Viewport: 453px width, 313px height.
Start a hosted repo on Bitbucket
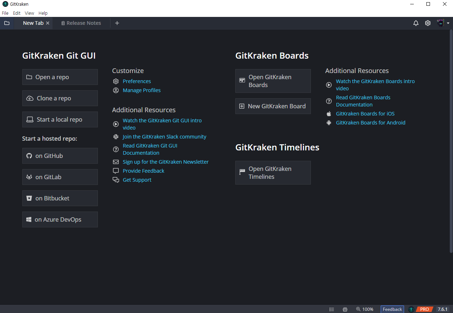click(x=60, y=198)
